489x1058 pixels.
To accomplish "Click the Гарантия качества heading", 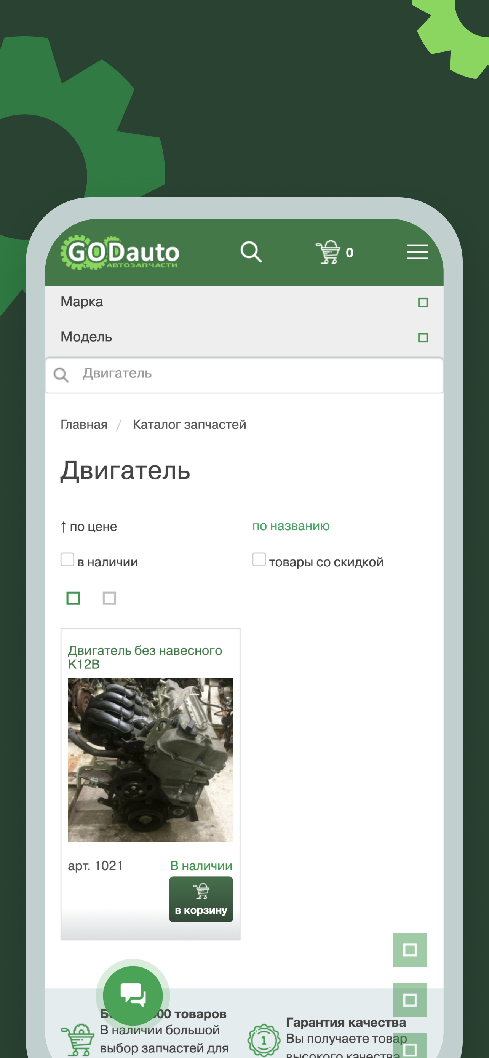I will (346, 1022).
